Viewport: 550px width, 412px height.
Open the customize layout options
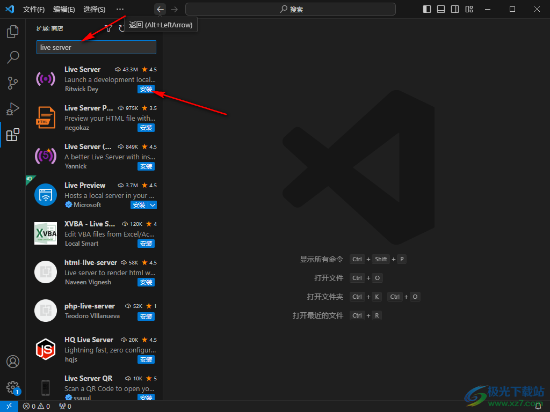[x=469, y=9]
